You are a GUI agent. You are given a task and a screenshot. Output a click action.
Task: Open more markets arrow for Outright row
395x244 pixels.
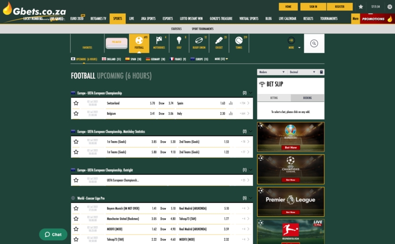tap(248, 180)
